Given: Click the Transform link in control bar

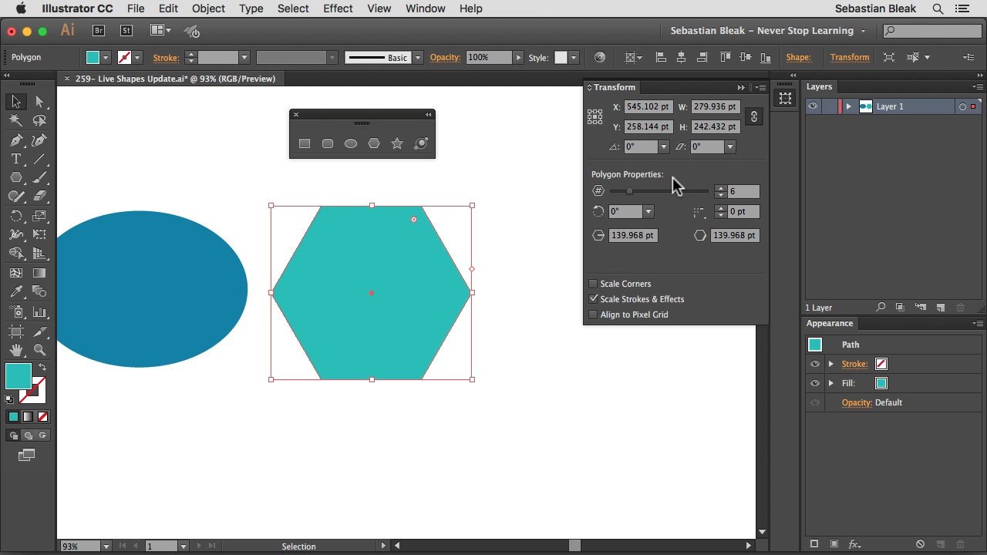Looking at the screenshot, I should (849, 58).
